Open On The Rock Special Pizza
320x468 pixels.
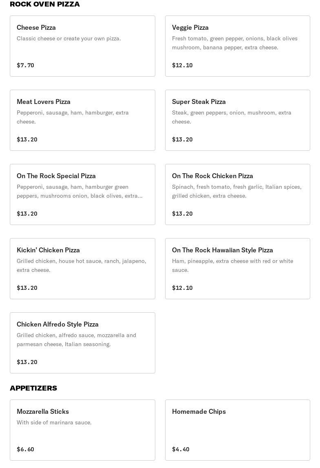pyautogui.click(x=82, y=194)
